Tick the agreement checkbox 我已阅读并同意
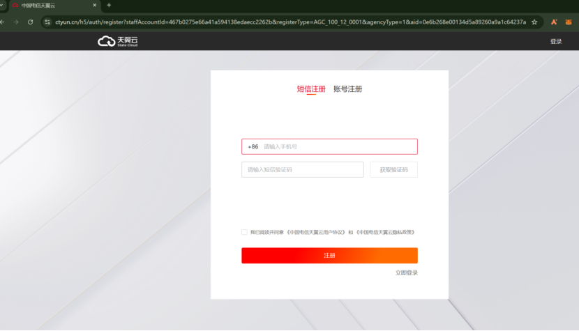 [244, 232]
